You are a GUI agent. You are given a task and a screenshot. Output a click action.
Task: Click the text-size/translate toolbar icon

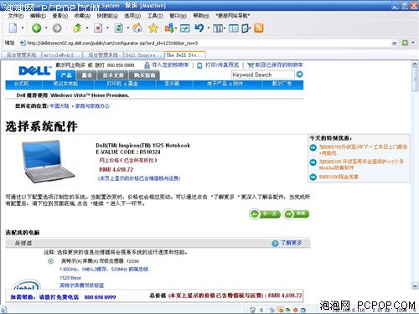(x=169, y=28)
